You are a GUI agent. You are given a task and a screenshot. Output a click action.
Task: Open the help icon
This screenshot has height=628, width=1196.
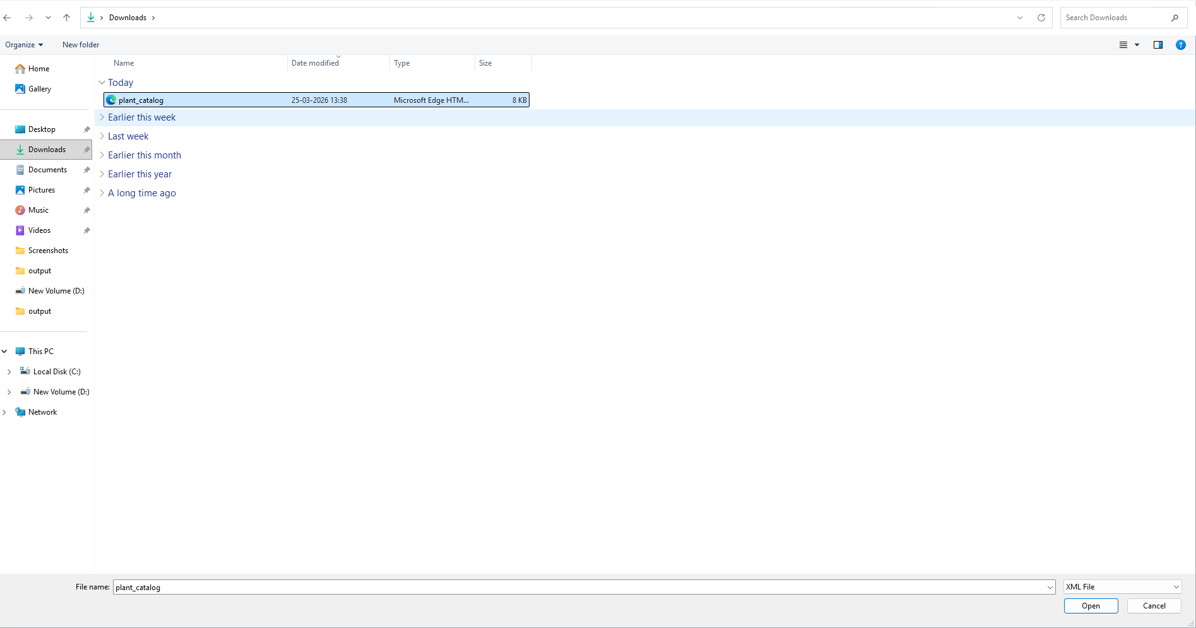[1181, 45]
